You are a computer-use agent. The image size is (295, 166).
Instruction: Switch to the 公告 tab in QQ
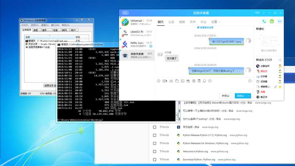[171, 22]
